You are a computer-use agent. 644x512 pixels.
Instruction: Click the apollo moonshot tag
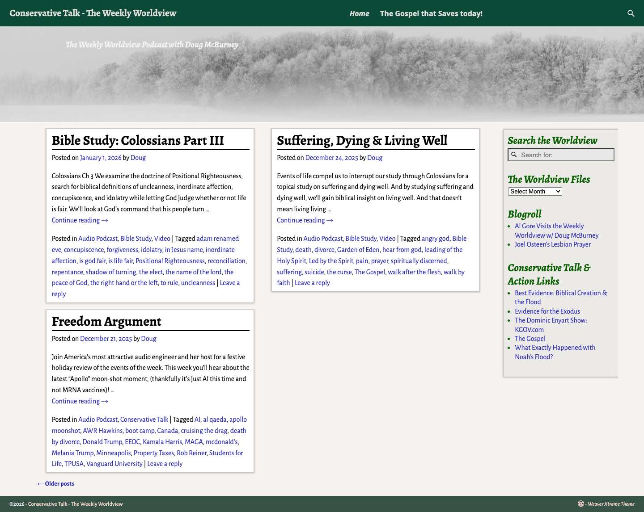coord(149,425)
